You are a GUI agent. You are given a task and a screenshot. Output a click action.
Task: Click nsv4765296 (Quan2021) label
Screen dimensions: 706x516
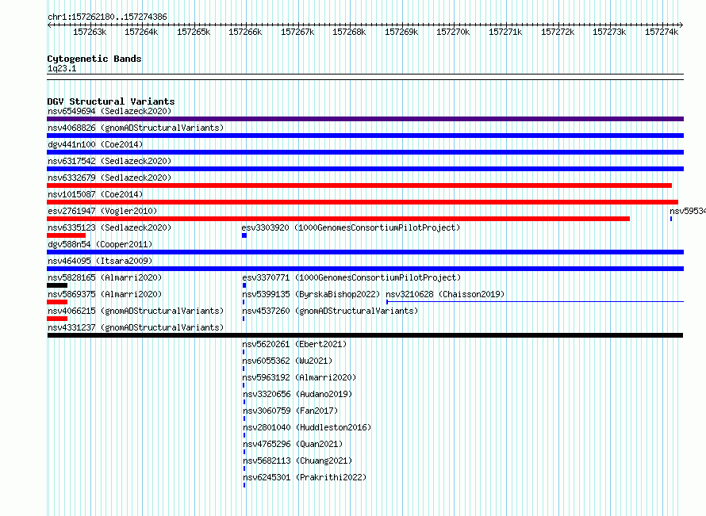click(x=293, y=444)
